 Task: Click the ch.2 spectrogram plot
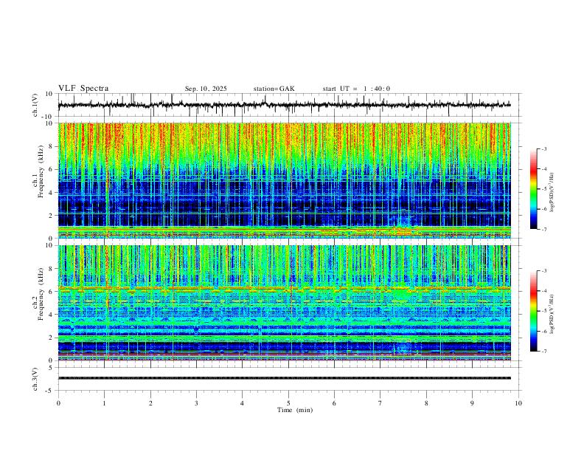[x=284, y=303]
